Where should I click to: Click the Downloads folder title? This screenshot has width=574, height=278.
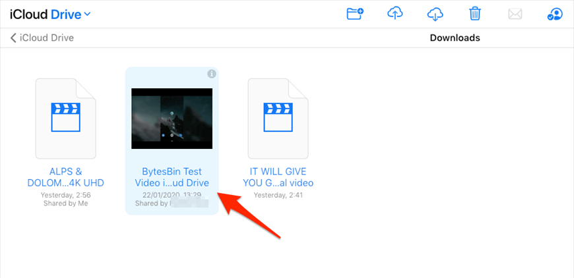click(455, 38)
